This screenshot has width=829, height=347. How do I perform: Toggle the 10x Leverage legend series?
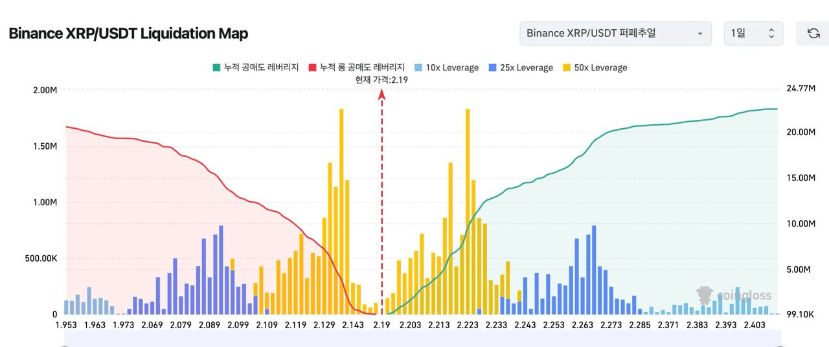coord(446,67)
